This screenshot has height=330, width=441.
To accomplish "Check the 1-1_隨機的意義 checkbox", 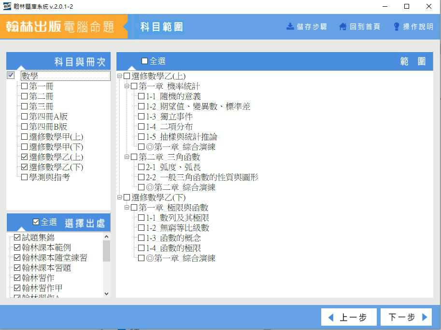I will [141, 96].
